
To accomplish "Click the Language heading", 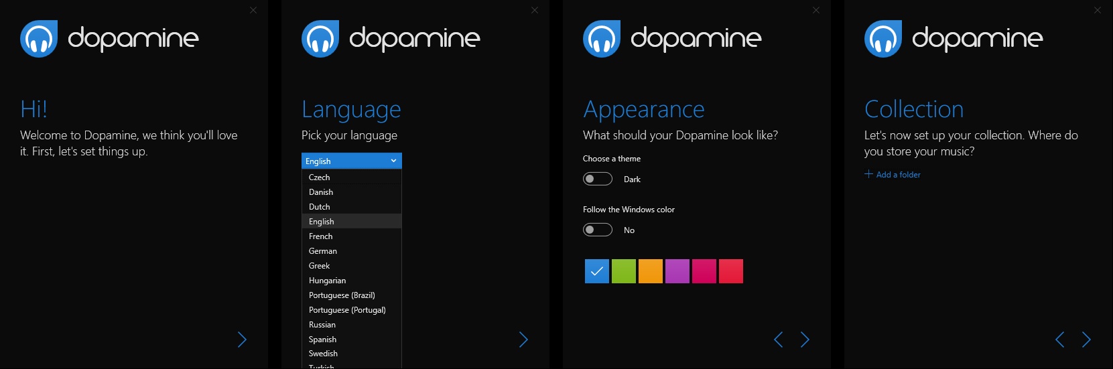I will [x=351, y=109].
